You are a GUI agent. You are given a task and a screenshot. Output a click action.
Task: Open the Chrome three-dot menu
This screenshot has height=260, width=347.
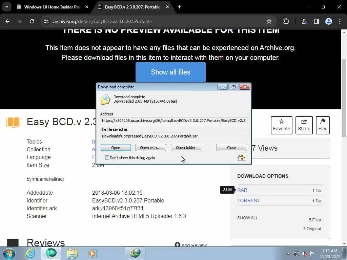[x=340, y=21]
